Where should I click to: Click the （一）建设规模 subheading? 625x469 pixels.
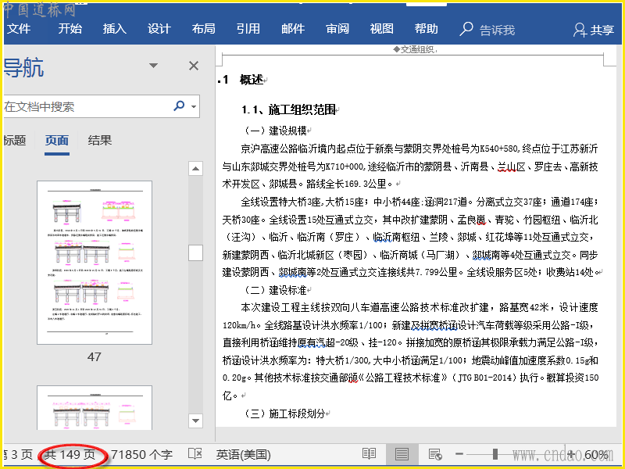pos(275,131)
